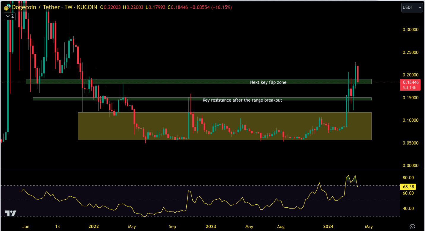Image resolution: width=425 pixels, height=231 pixels.
Task: Click the 'Next key flip zone' text
Action: coord(268,82)
